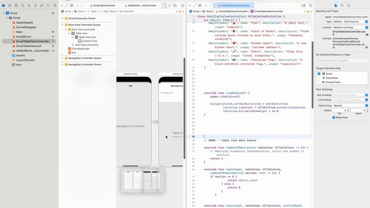Collapse the Emoji group folder disclosure

coord(7,18)
